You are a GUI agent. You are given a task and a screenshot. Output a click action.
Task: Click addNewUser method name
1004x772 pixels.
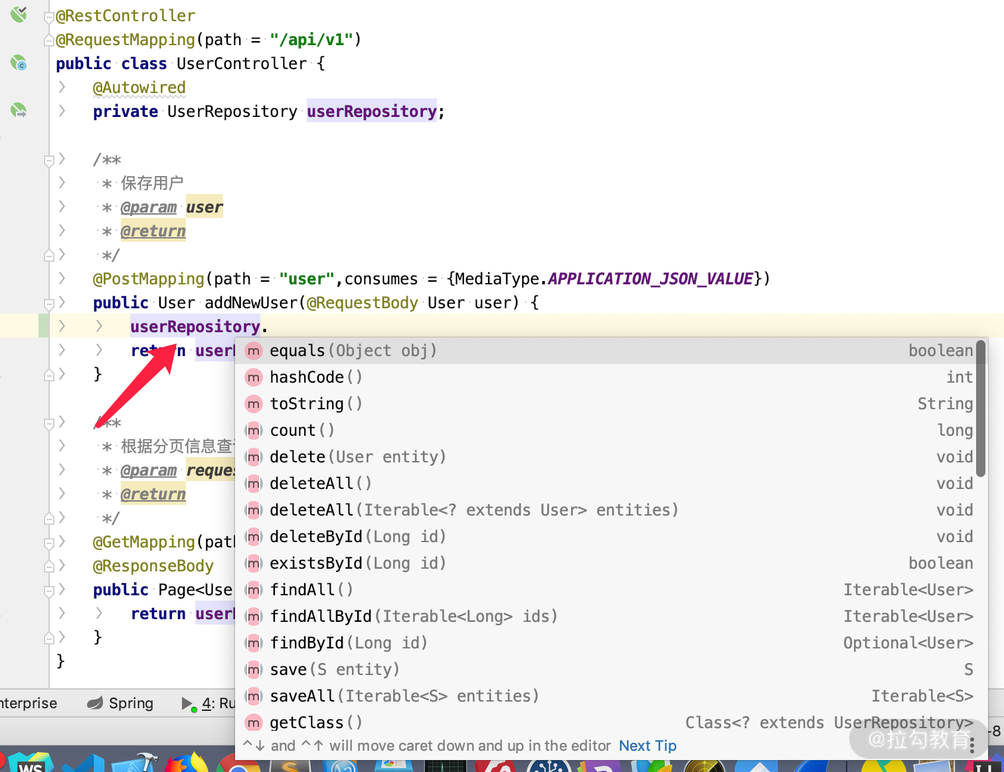coord(251,303)
